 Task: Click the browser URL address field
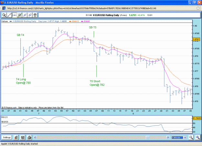[101, 8]
